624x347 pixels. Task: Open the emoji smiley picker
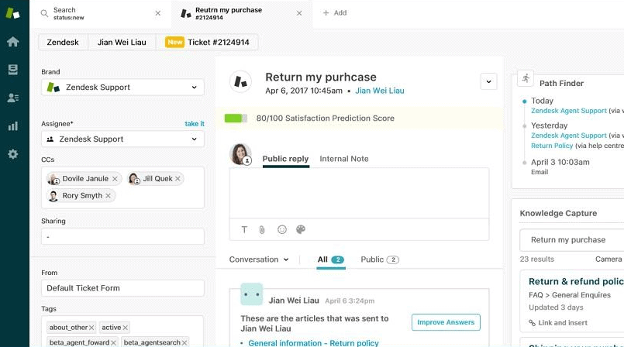[281, 229]
